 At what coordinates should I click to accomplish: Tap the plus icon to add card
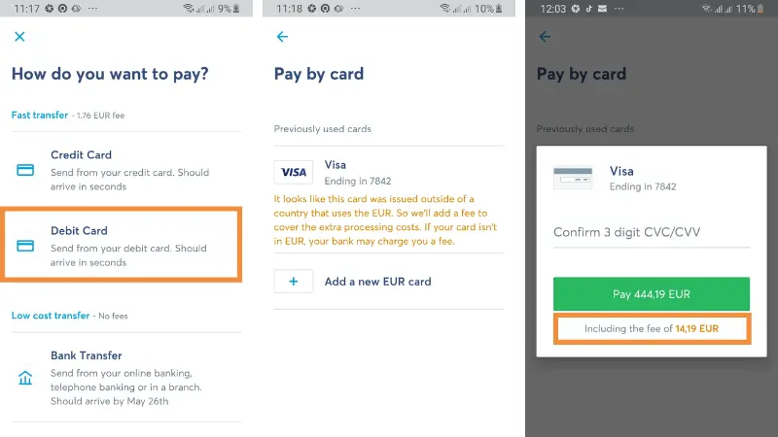293,282
